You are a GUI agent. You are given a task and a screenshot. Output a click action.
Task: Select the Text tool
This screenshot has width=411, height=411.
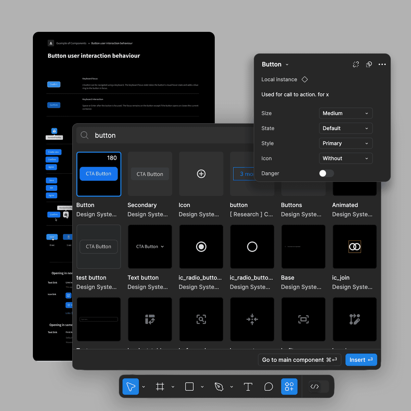[x=248, y=387]
